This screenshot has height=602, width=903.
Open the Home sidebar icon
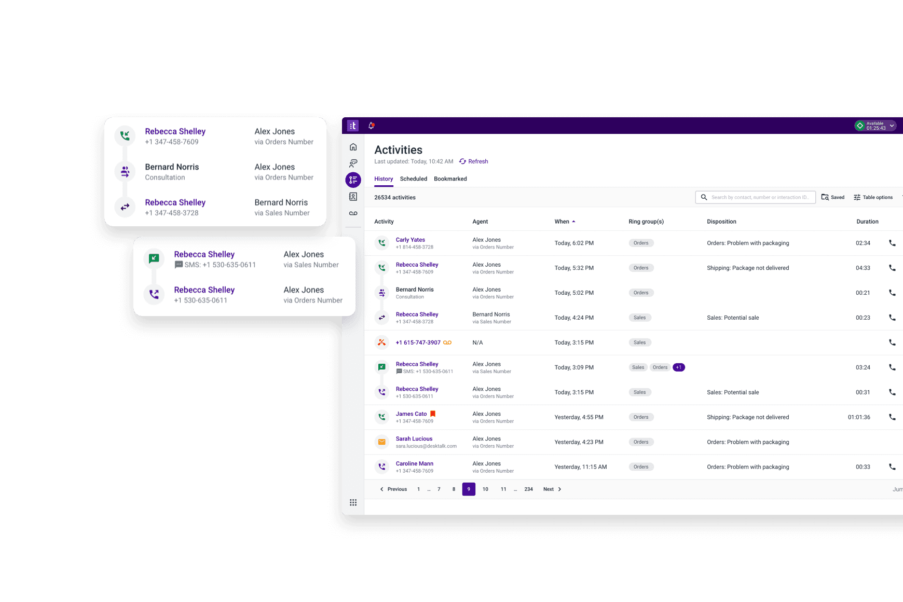tap(353, 147)
